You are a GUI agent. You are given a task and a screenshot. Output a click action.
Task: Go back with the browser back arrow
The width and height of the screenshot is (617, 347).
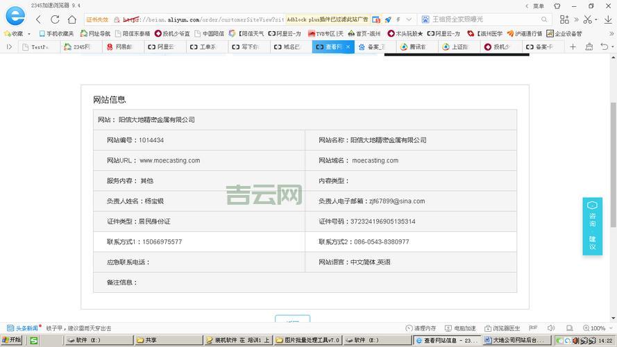[x=38, y=19]
